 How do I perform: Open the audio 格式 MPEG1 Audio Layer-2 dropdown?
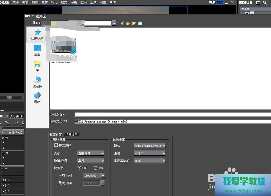(x=149, y=146)
